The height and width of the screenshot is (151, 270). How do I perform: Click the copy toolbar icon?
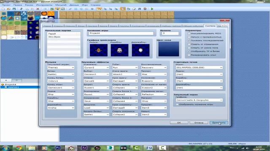point(27,9)
